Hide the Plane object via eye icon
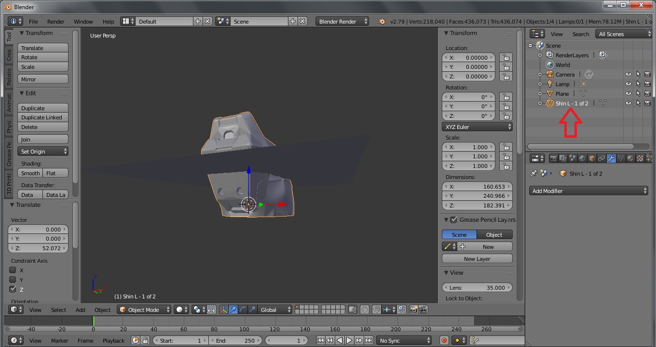 (x=628, y=93)
